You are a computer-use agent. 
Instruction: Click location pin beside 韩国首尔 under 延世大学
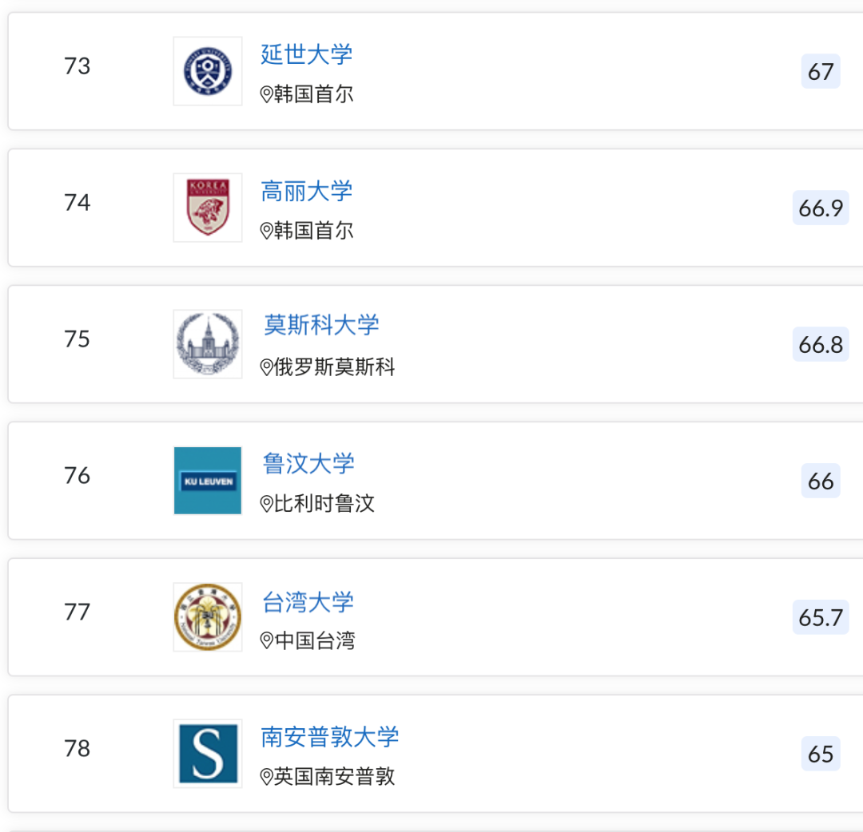pos(267,95)
